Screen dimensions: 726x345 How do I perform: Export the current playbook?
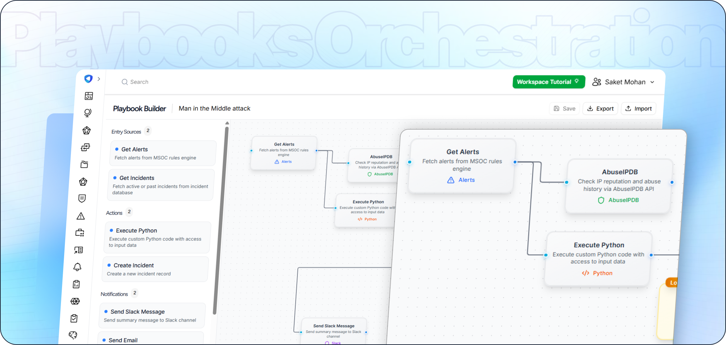(600, 108)
